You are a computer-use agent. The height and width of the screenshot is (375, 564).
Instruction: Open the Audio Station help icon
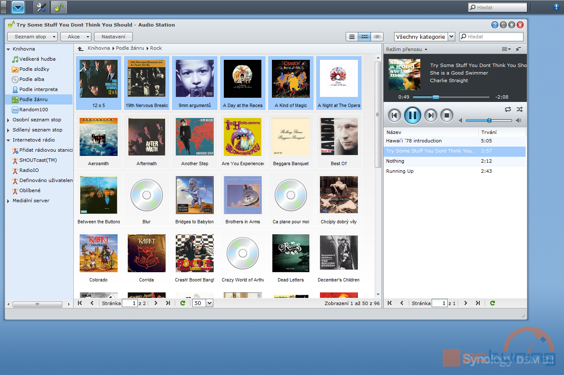coord(495,25)
